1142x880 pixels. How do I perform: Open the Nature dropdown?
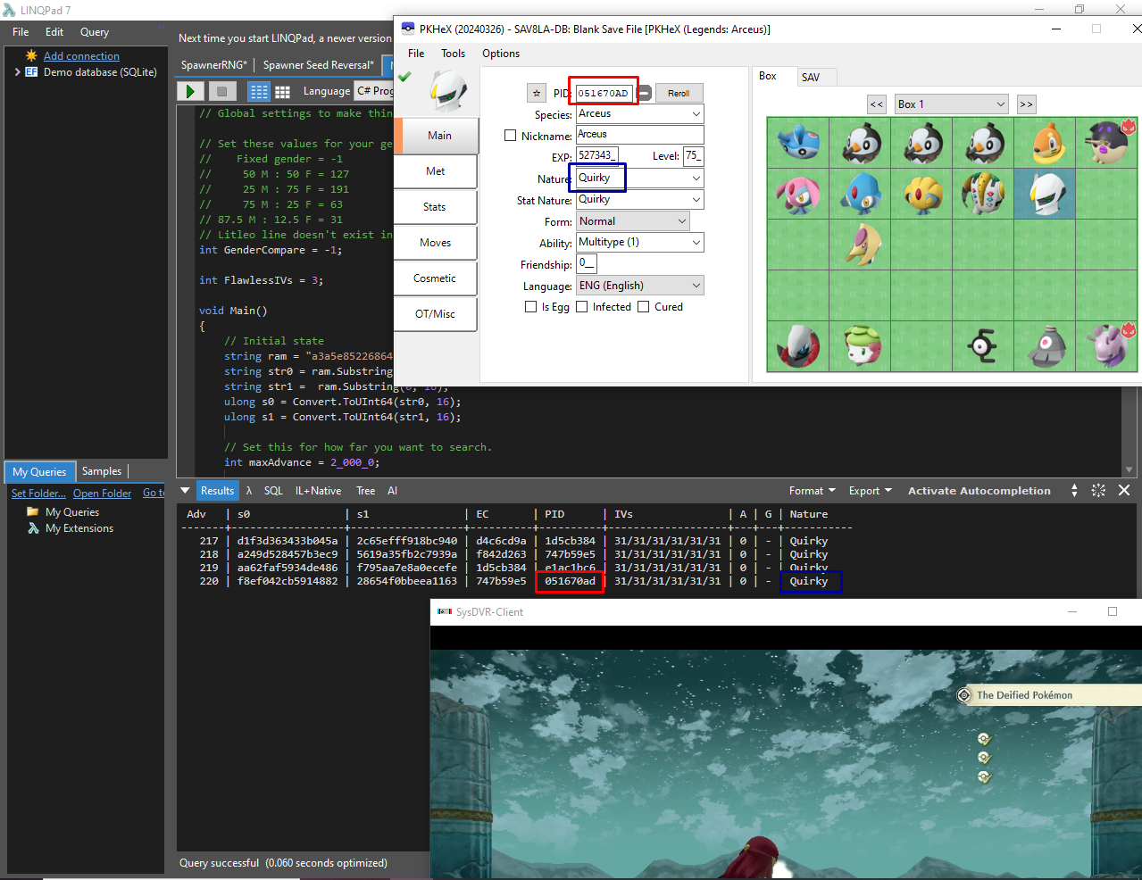coord(639,178)
